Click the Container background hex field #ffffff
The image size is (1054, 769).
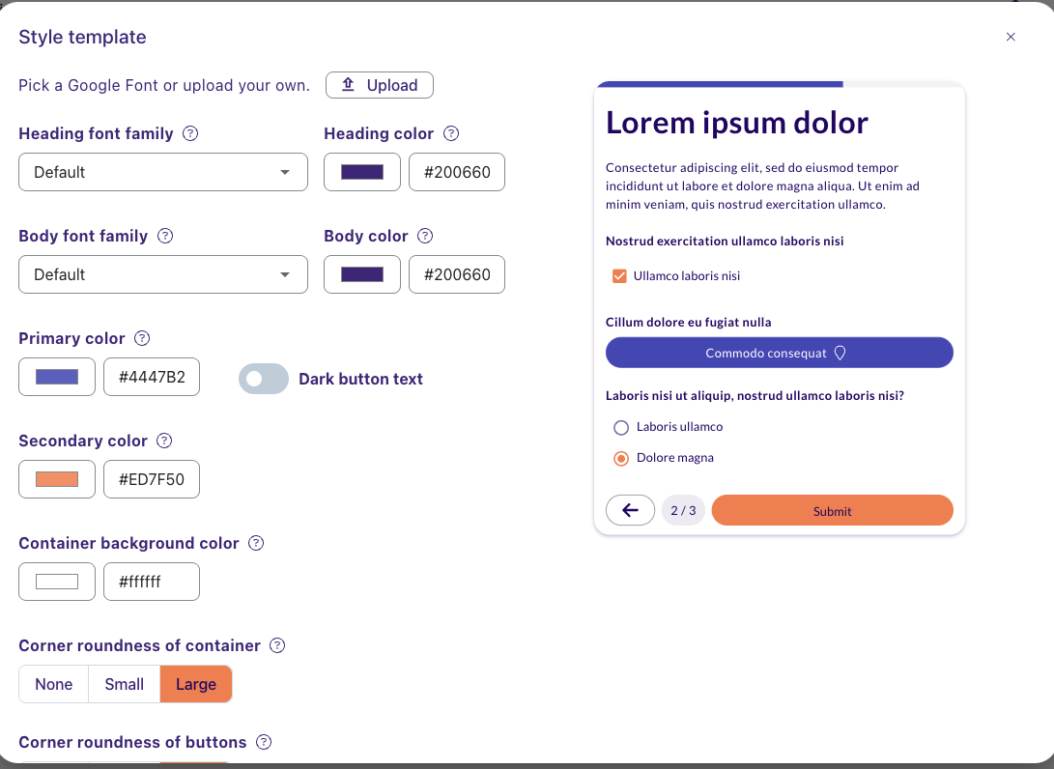(152, 582)
